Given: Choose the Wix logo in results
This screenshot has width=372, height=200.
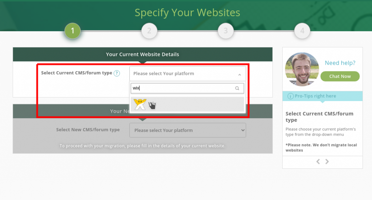Looking at the screenshot, I should click(139, 104).
